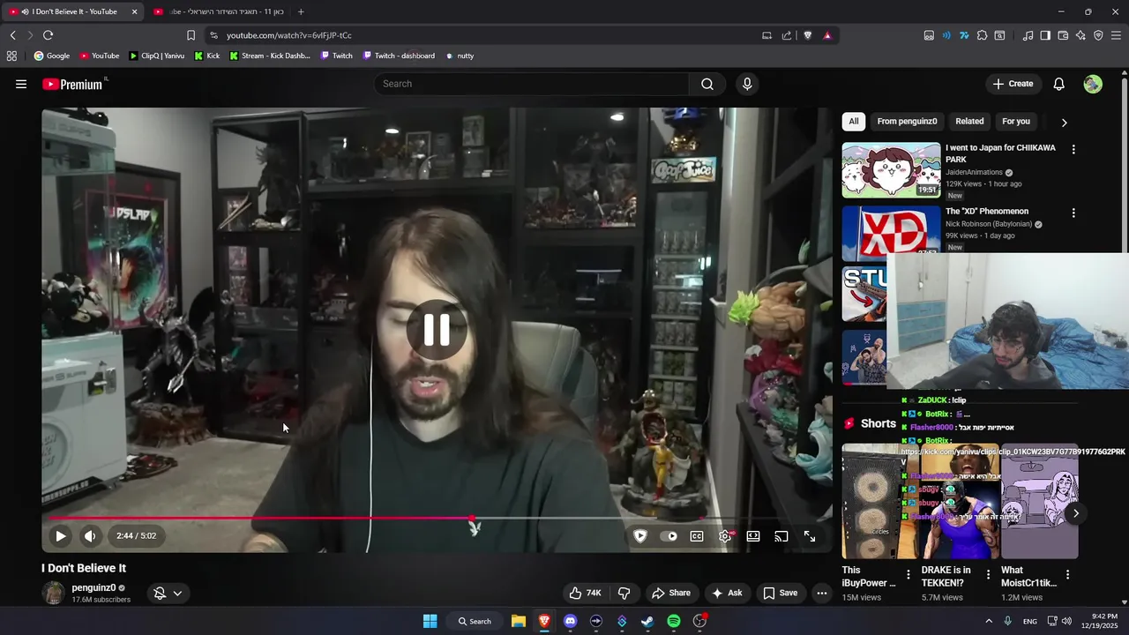Open options for The XD Phenomenon video
This screenshot has height=635, width=1129.
click(x=1073, y=213)
